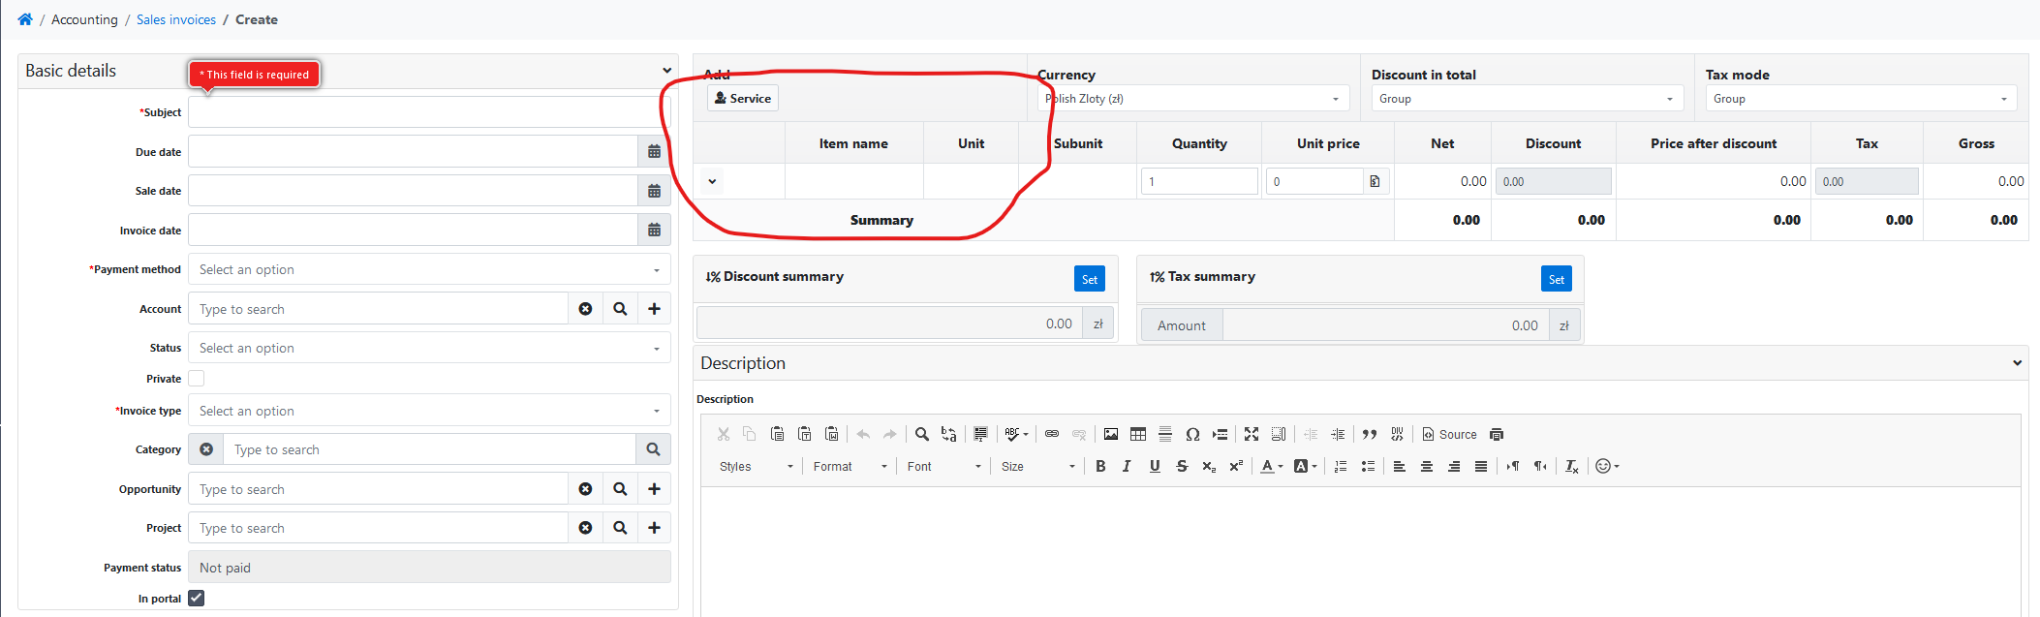Insert an image in the description editor
The width and height of the screenshot is (2040, 617).
pyautogui.click(x=1111, y=434)
